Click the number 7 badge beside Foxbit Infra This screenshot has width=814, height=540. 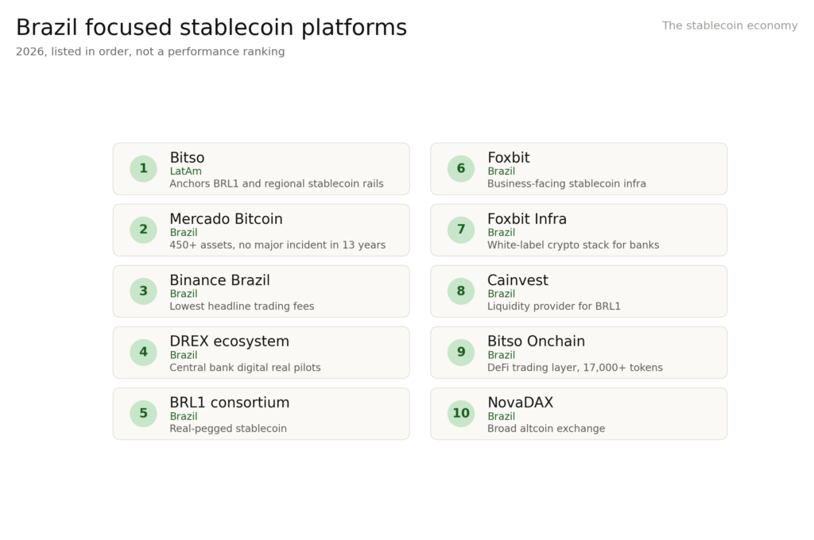tap(461, 229)
